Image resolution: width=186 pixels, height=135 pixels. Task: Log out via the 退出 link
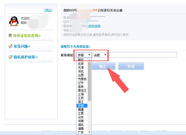[x=48, y=10]
